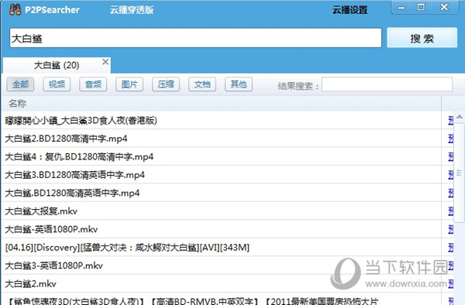Click the results list scrollbar thumb

point(460,173)
